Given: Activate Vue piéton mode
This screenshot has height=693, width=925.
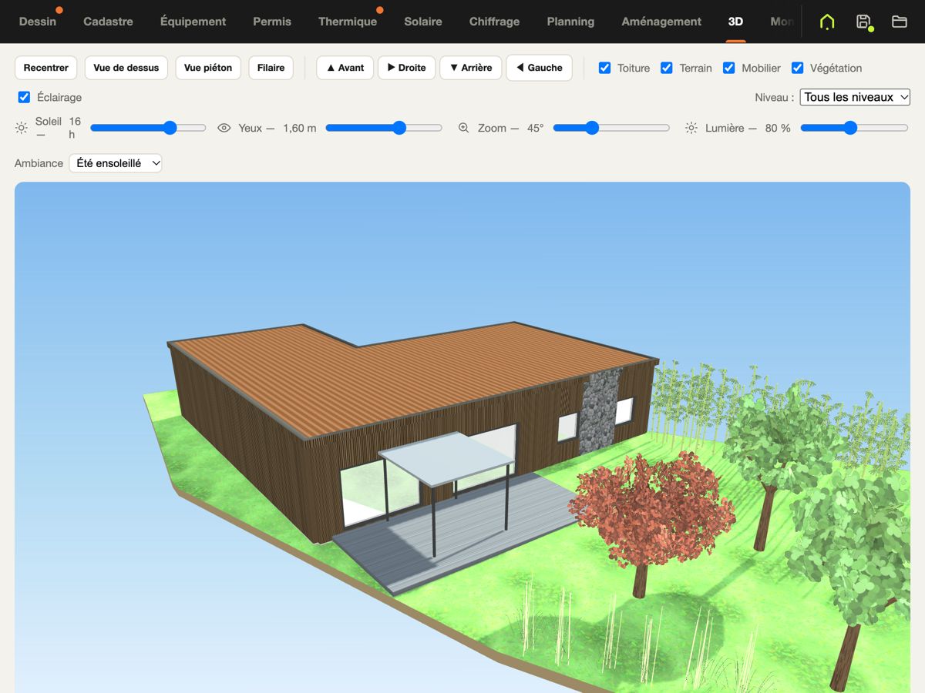Looking at the screenshot, I should click(208, 68).
